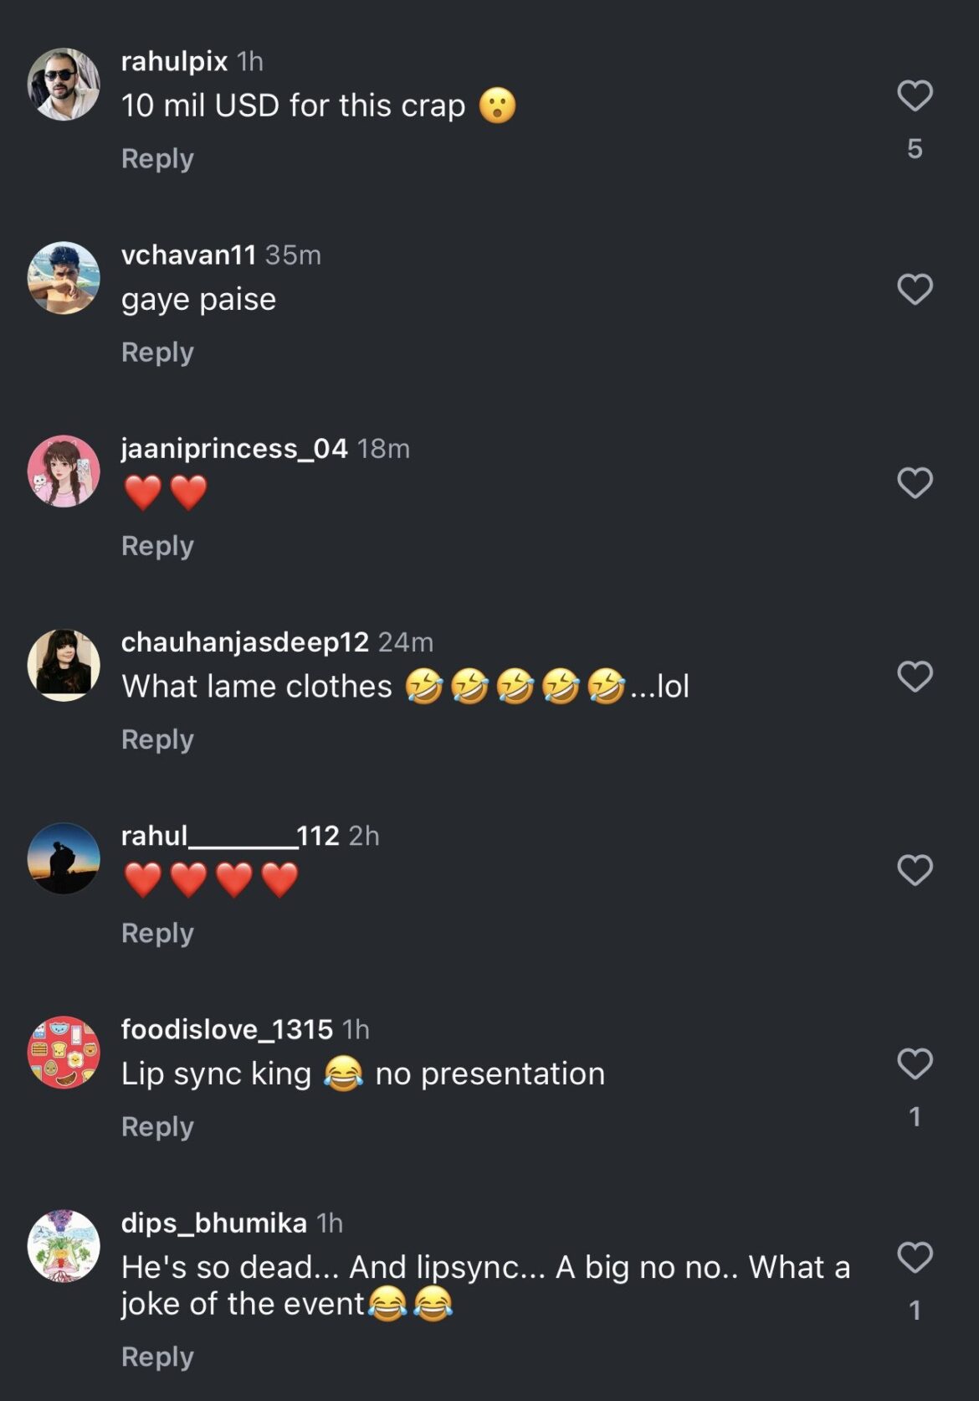Image resolution: width=979 pixels, height=1401 pixels.
Task: Like rahulpix's comment with the heart
Action: tap(915, 95)
